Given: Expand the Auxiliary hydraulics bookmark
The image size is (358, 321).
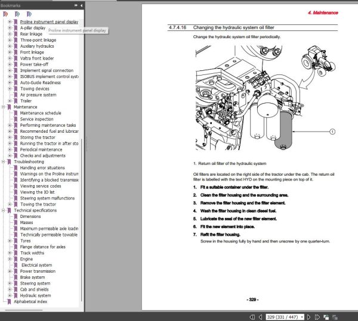Looking at the screenshot, I should tap(10, 46).
